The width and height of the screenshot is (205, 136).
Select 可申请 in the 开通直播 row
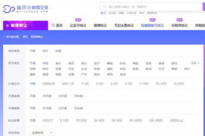tap(78, 96)
